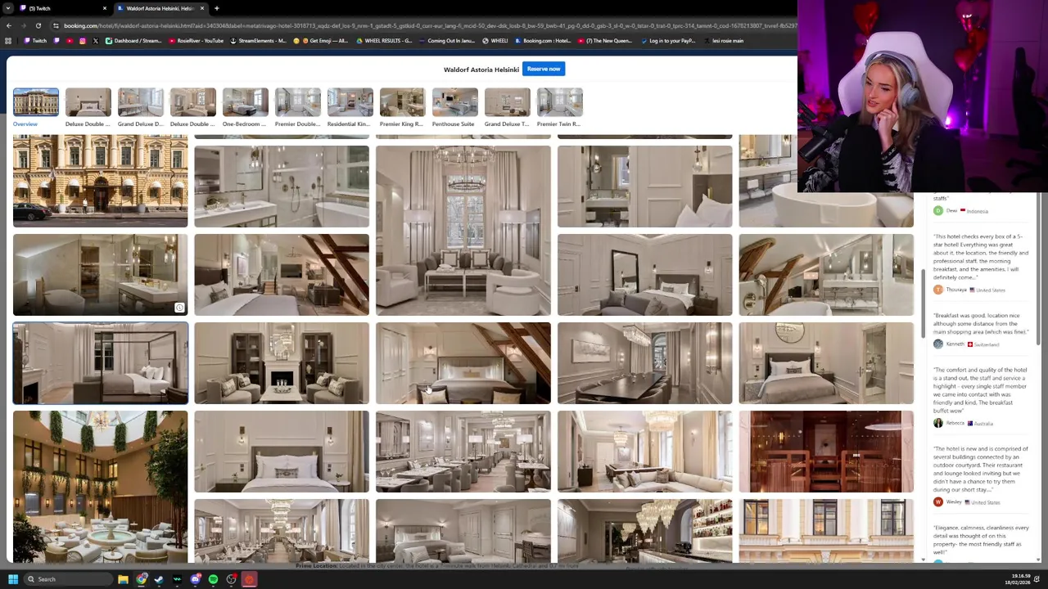Open Google Chrome from the taskbar
The width and height of the screenshot is (1048, 589).
pos(142,579)
